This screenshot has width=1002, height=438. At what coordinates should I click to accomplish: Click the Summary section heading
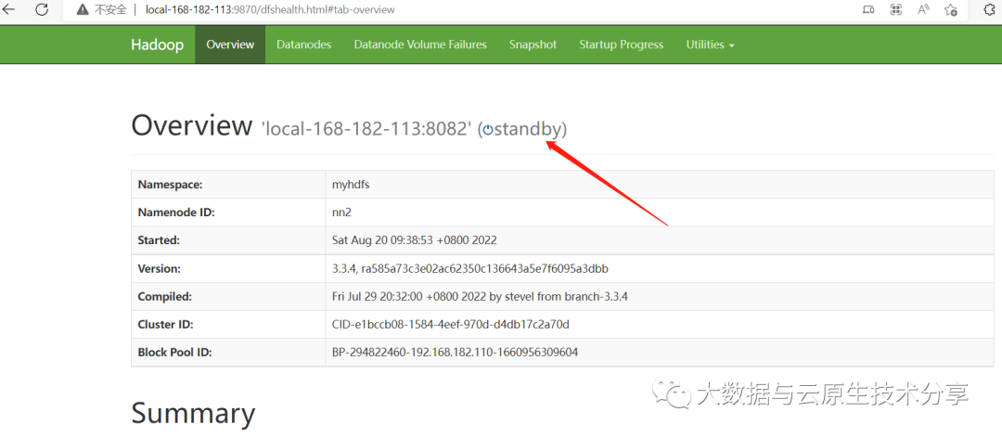(x=193, y=414)
